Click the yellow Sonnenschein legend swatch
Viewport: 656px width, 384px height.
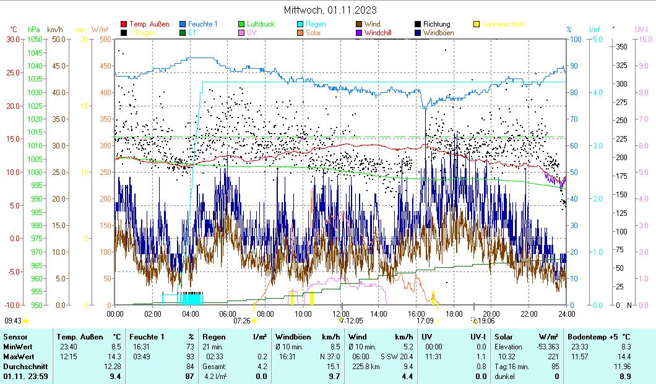[476, 24]
